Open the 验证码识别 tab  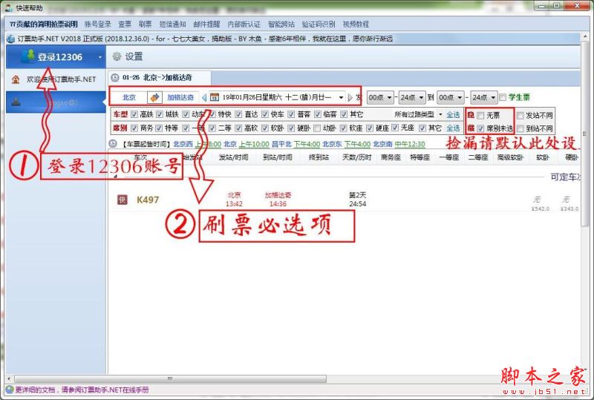click(319, 24)
